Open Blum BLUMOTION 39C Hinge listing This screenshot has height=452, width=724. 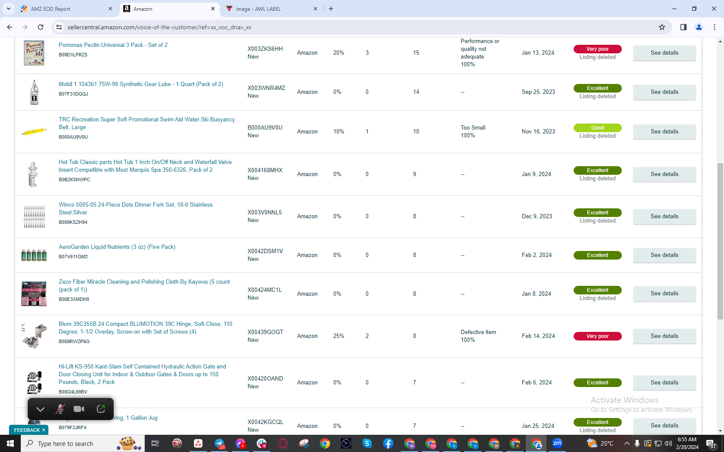(x=145, y=328)
